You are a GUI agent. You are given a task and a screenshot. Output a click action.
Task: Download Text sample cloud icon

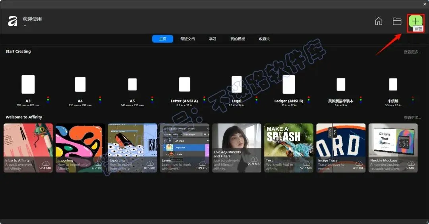[x=306, y=163]
